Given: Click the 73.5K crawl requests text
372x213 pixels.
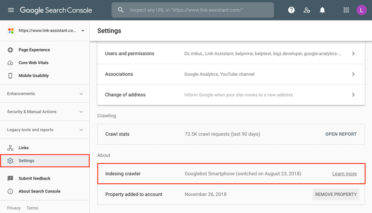Looking at the screenshot, I should point(222,134).
